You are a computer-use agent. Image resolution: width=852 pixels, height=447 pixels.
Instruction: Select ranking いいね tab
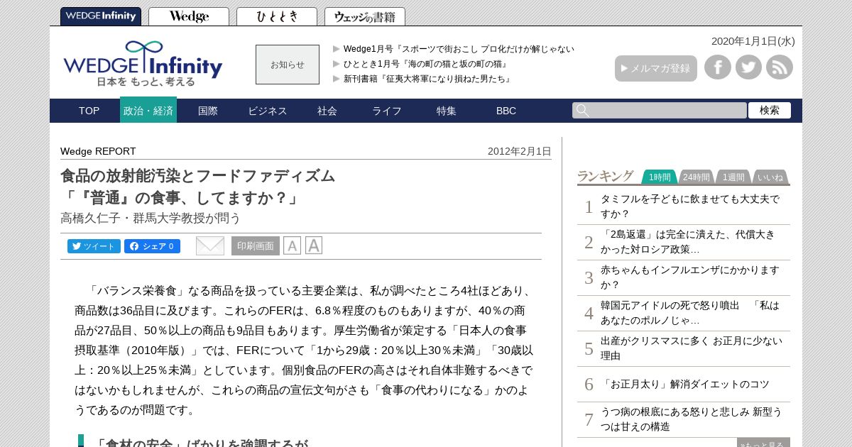pyautogui.click(x=770, y=177)
